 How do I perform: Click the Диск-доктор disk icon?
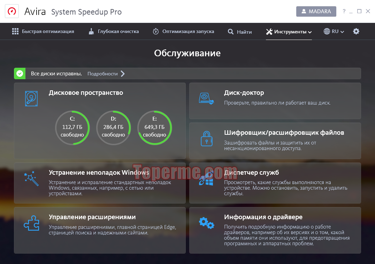pyautogui.click(x=206, y=99)
